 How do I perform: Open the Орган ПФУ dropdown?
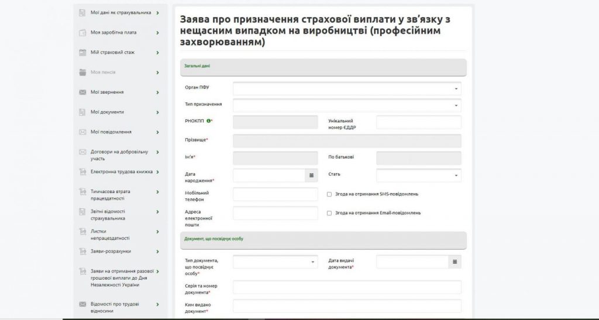tap(346, 88)
